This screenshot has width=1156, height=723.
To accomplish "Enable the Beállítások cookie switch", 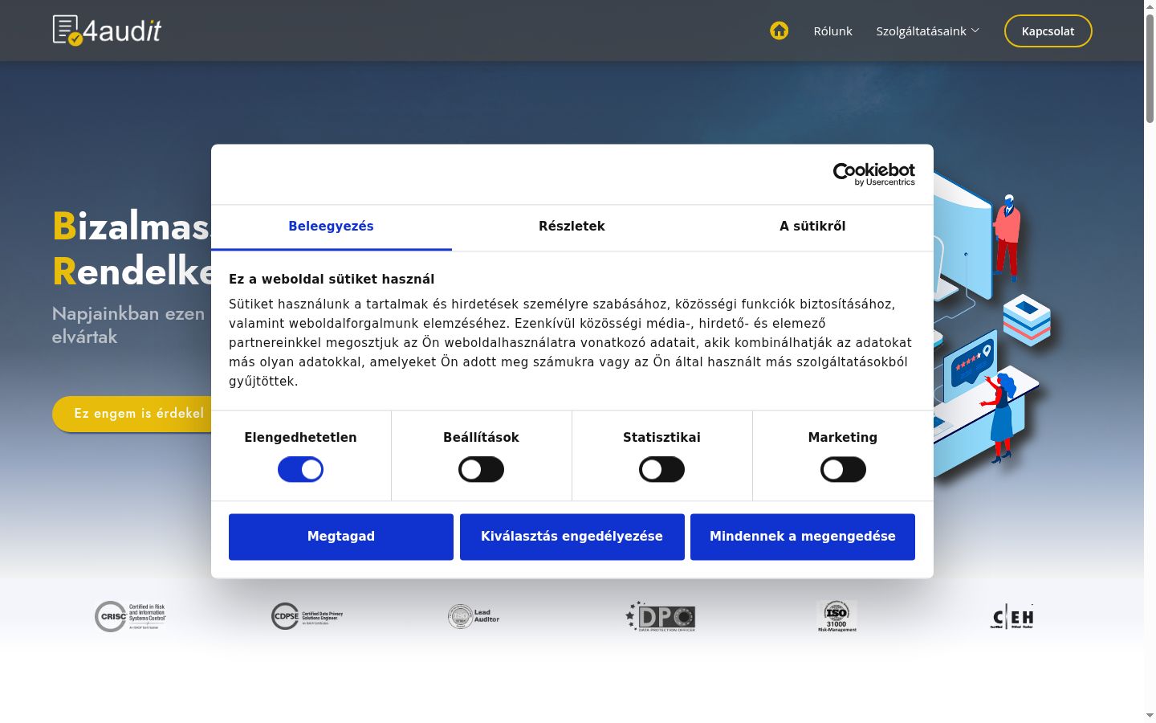I will [x=481, y=470].
